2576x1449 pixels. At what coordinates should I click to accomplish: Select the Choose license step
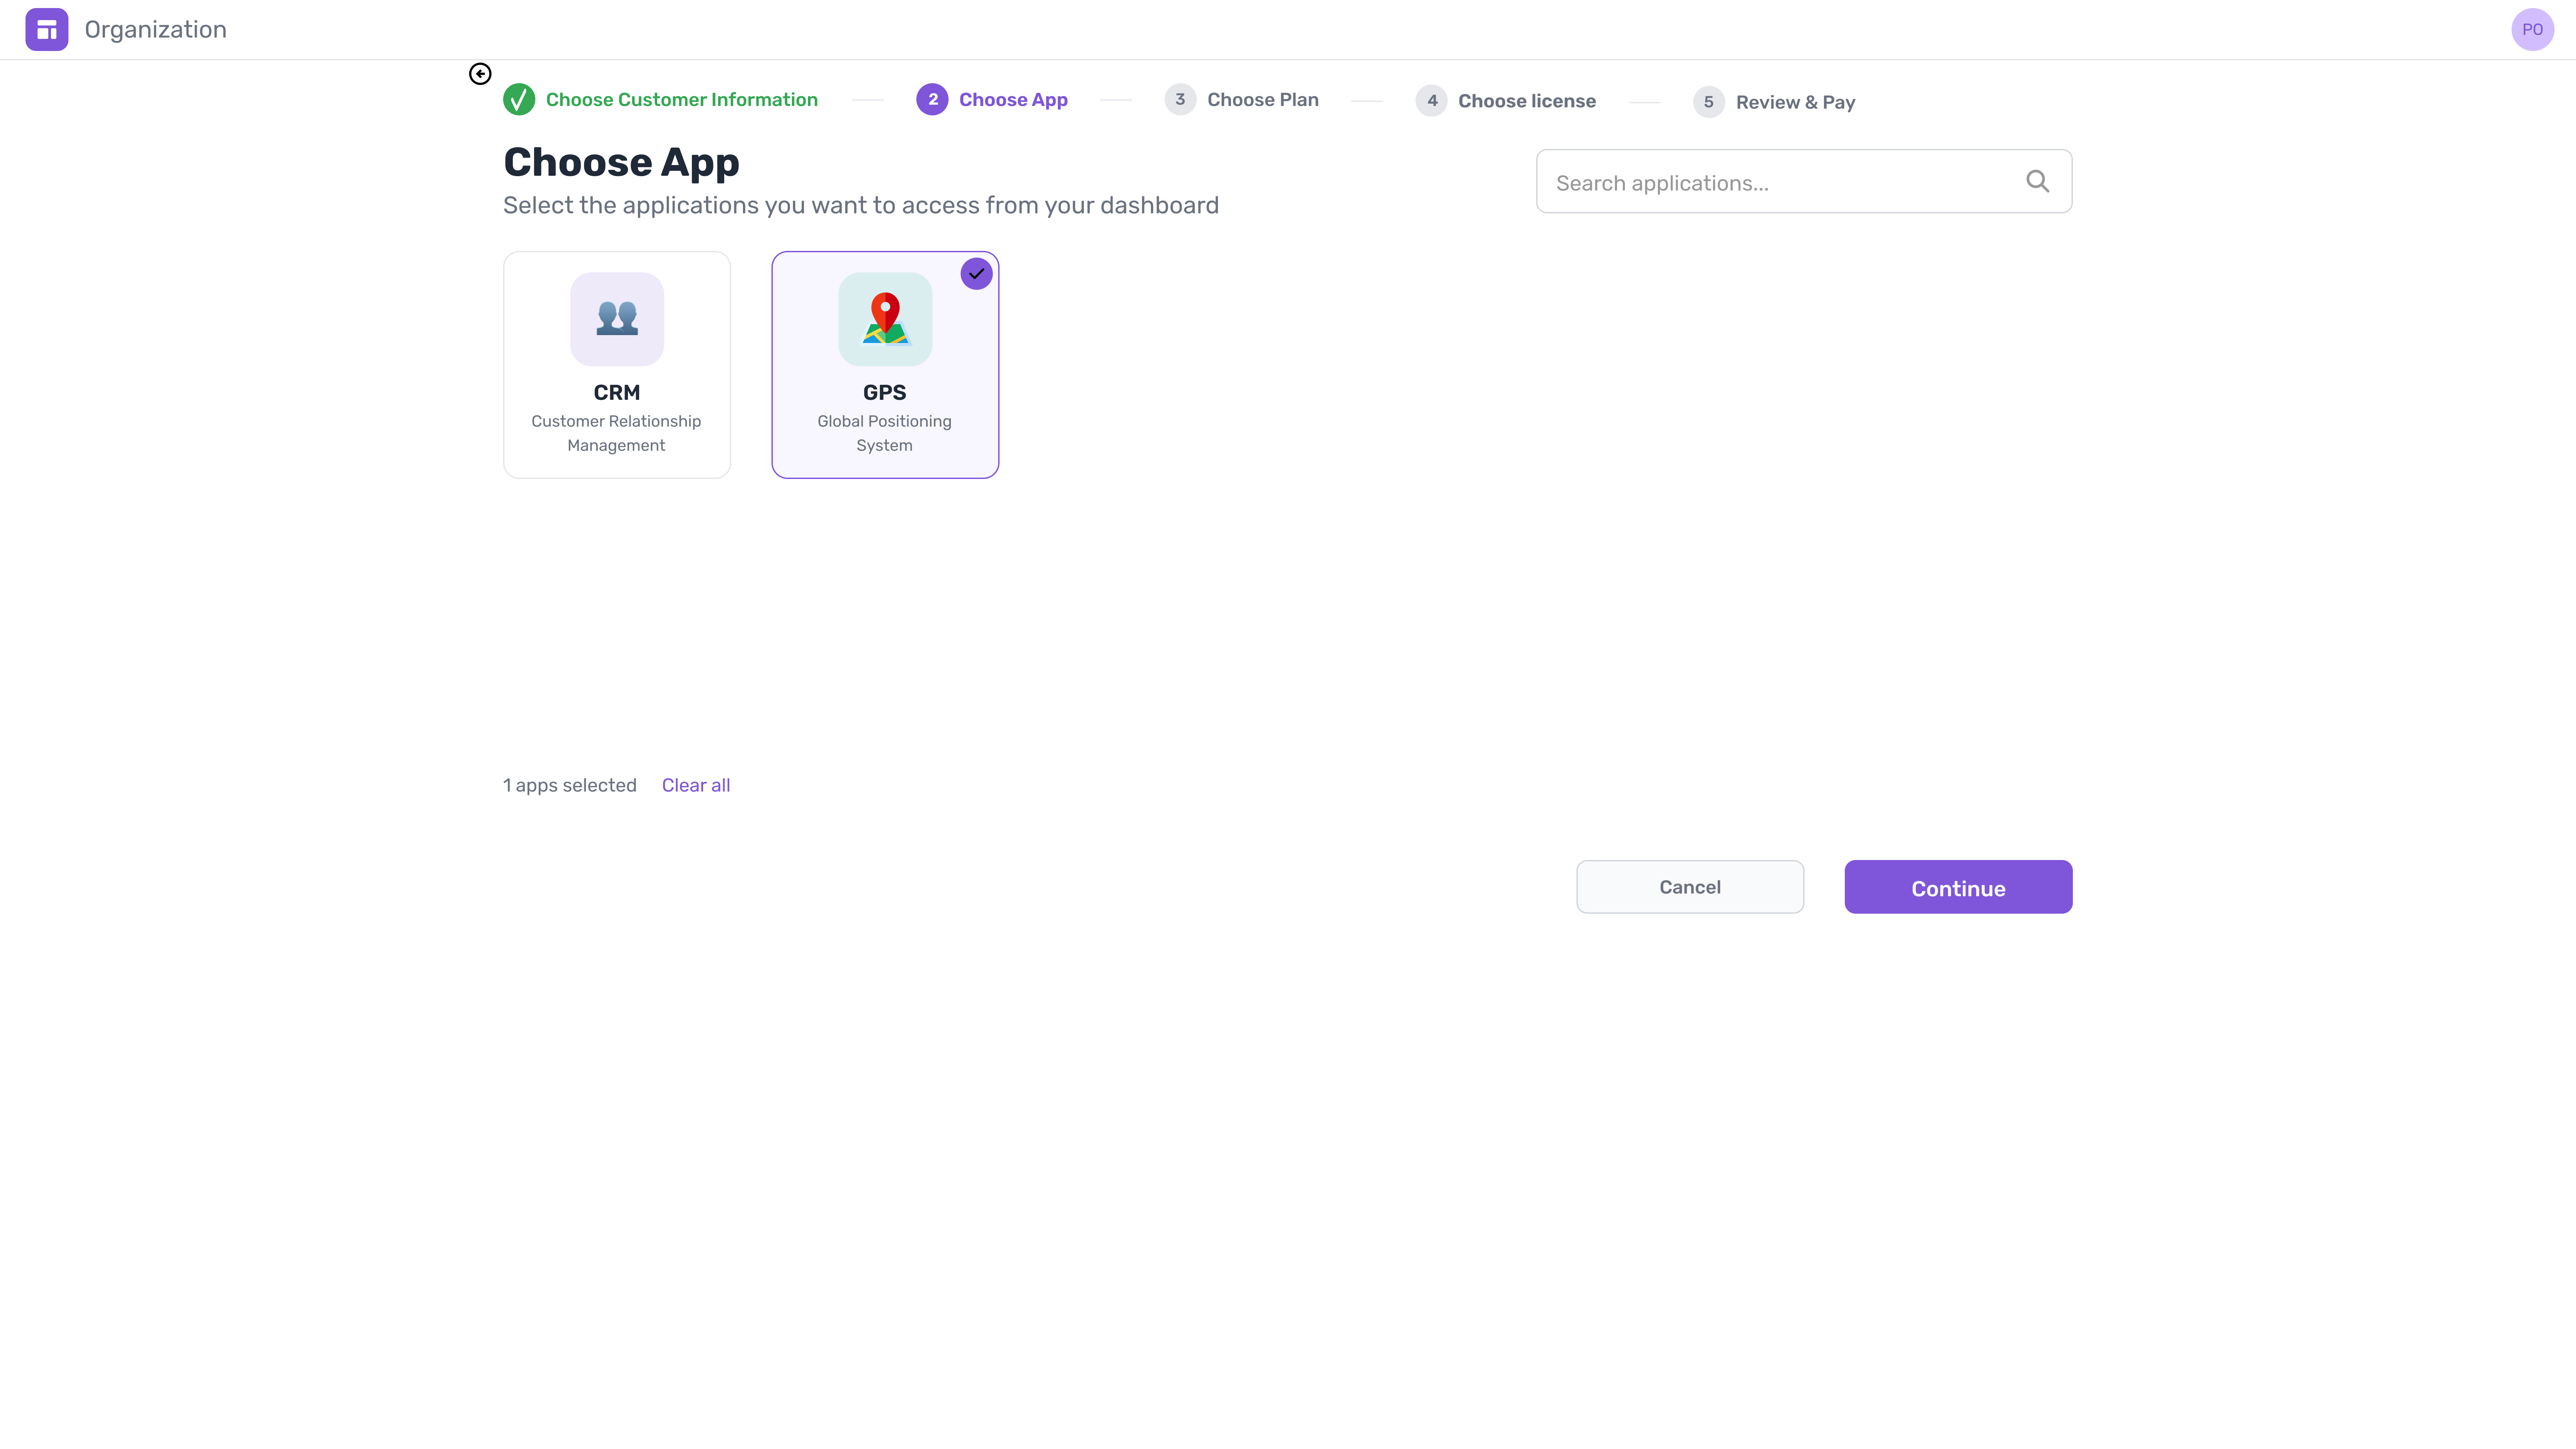pos(1526,100)
